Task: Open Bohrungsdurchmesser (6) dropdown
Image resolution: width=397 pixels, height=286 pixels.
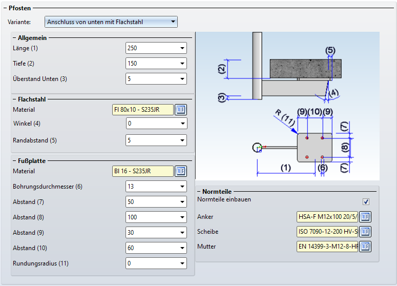Action: [x=182, y=187]
